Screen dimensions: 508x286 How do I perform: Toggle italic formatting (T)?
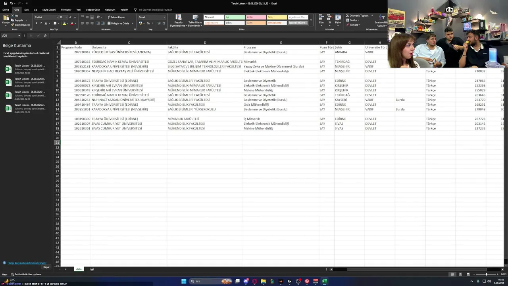pyautogui.click(x=41, y=23)
